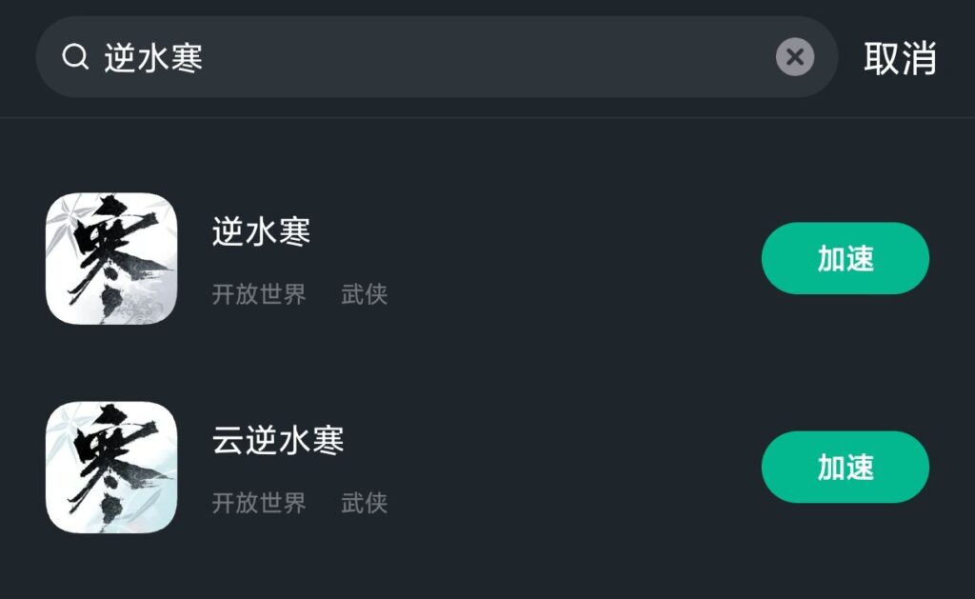Select the 武侠 tag under 逆水寒
This screenshot has width=975, height=599.
point(365,294)
